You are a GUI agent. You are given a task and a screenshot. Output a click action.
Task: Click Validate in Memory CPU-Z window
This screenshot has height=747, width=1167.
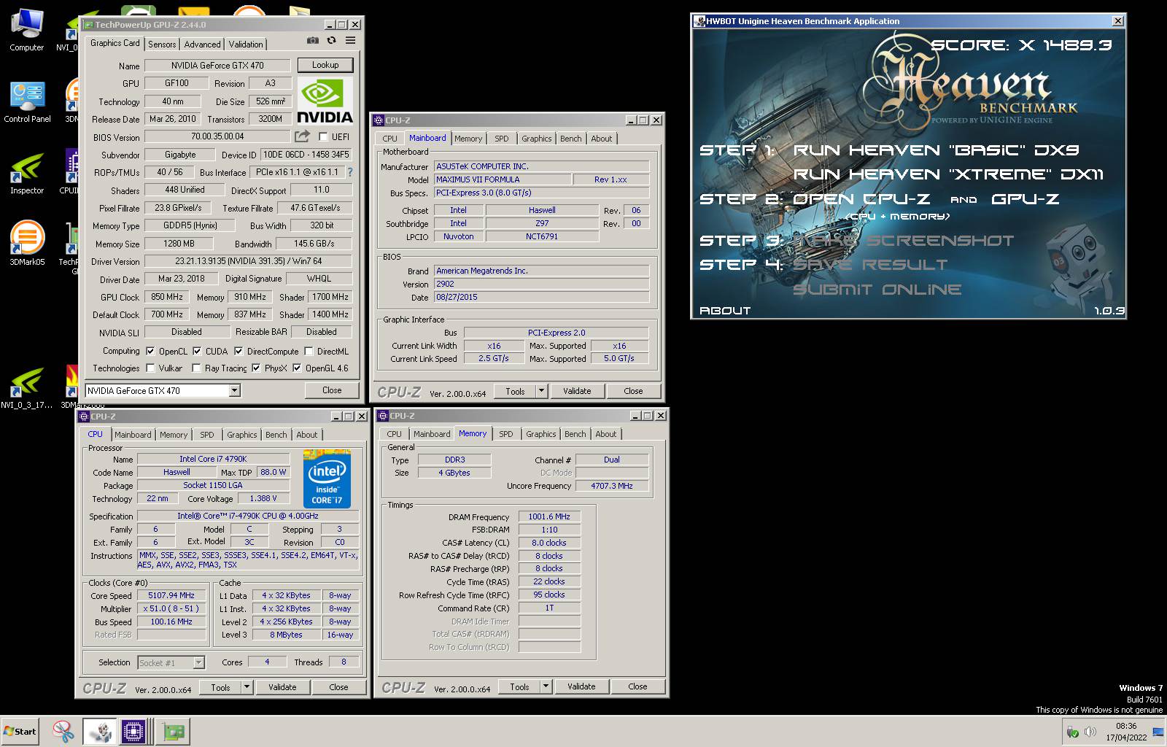pyautogui.click(x=581, y=686)
